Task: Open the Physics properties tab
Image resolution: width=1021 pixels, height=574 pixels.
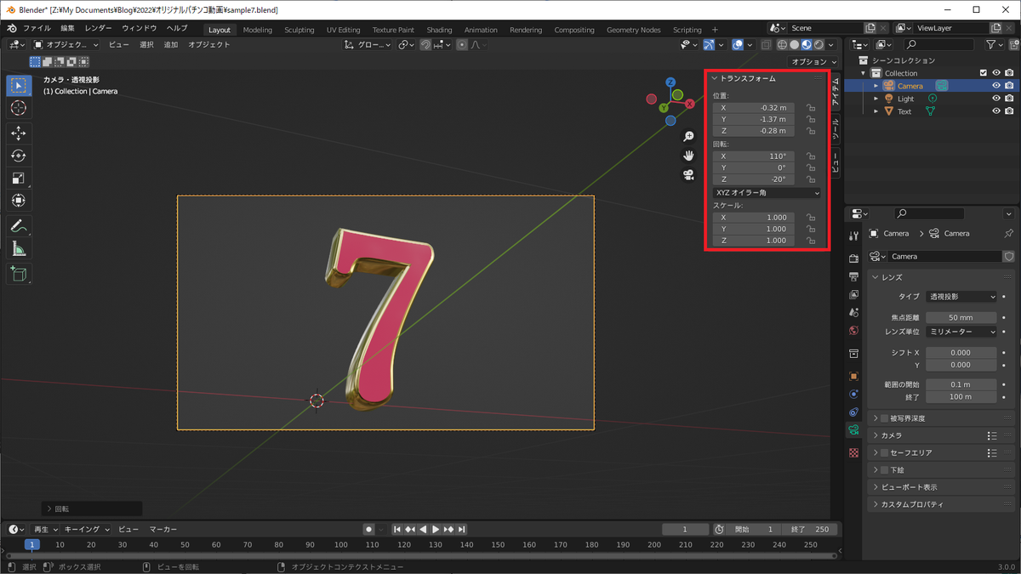Action: click(853, 394)
